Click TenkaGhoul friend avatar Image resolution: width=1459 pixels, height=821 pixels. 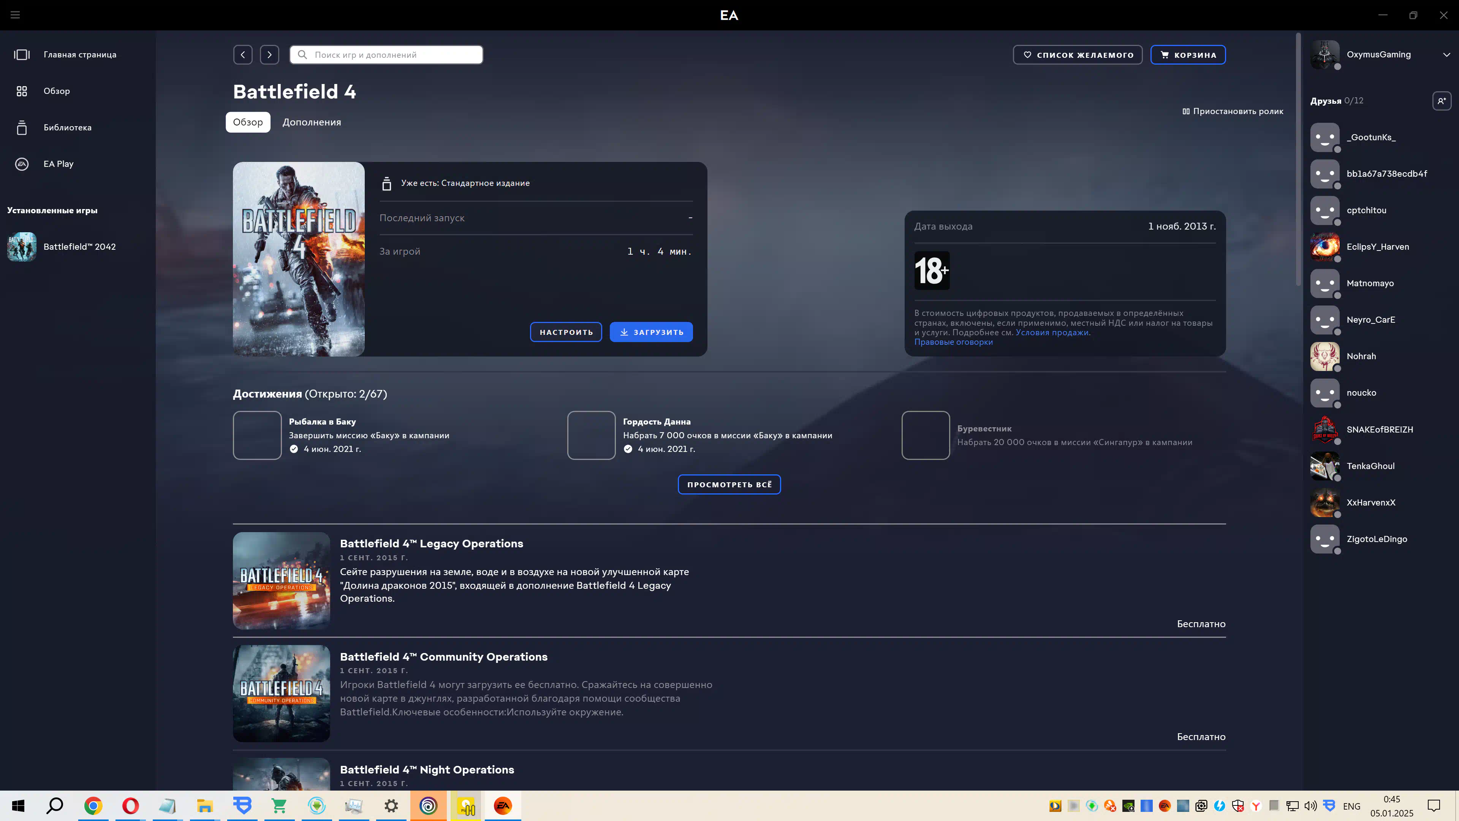[1325, 466]
